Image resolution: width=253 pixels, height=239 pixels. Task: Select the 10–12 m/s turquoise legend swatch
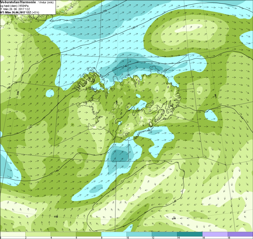pyautogui.click(x=139, y=234)
